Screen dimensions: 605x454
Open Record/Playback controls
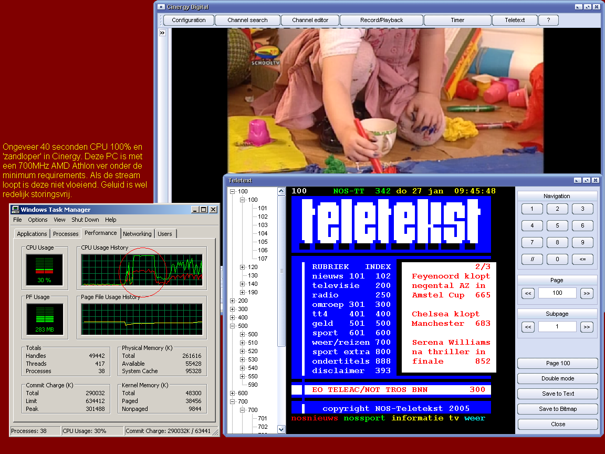click(381, 20)
